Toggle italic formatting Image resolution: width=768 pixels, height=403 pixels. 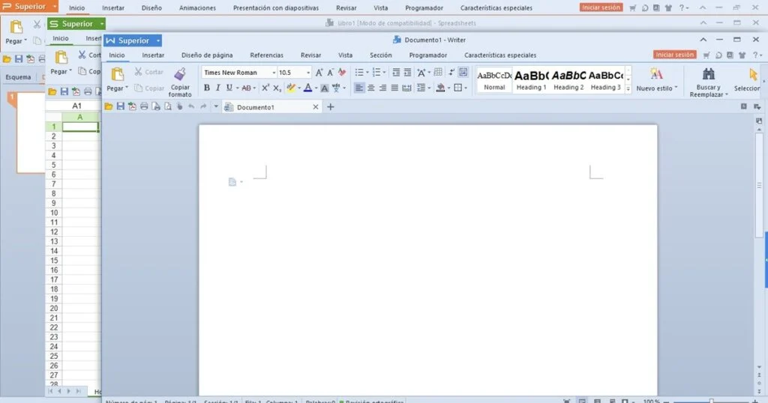[218, 88]
